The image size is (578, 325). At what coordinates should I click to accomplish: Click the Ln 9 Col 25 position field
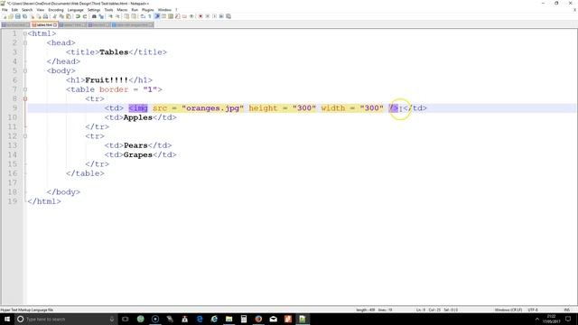(437, 310)
